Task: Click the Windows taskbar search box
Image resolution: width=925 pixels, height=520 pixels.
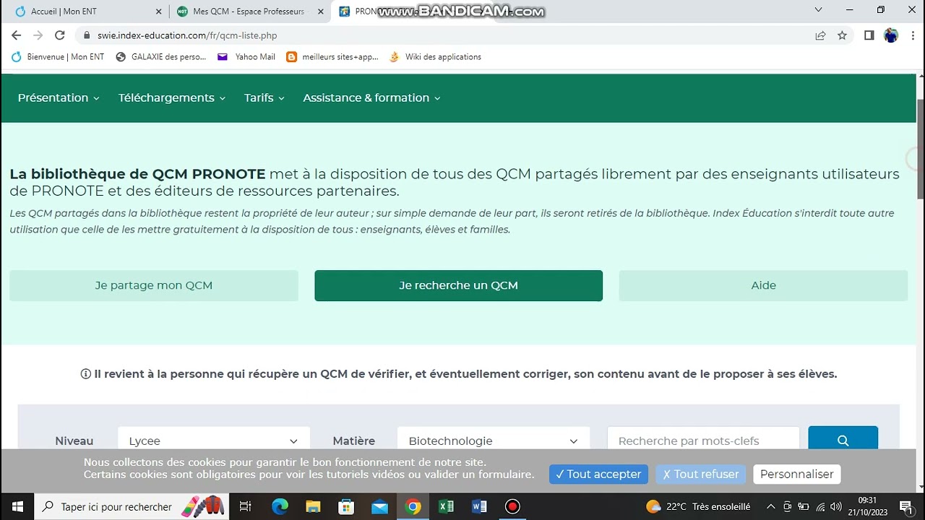Action: [x=132, y=506]
